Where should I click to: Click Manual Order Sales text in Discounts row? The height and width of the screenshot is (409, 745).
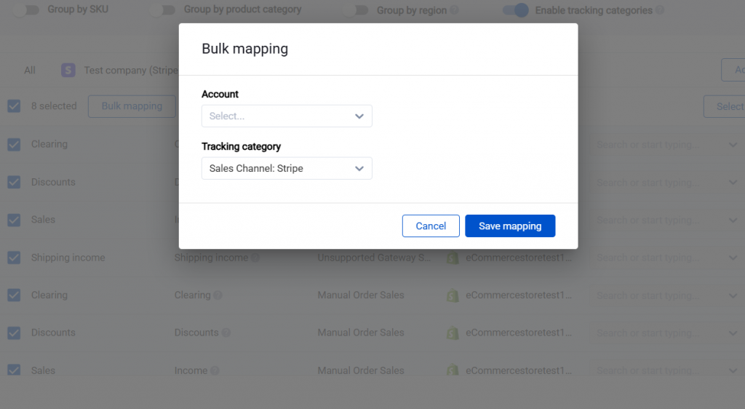tap(361, 333)
